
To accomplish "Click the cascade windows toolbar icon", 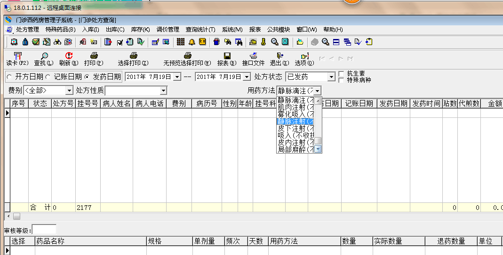I will pyautogui.click(x=347, y=42).
